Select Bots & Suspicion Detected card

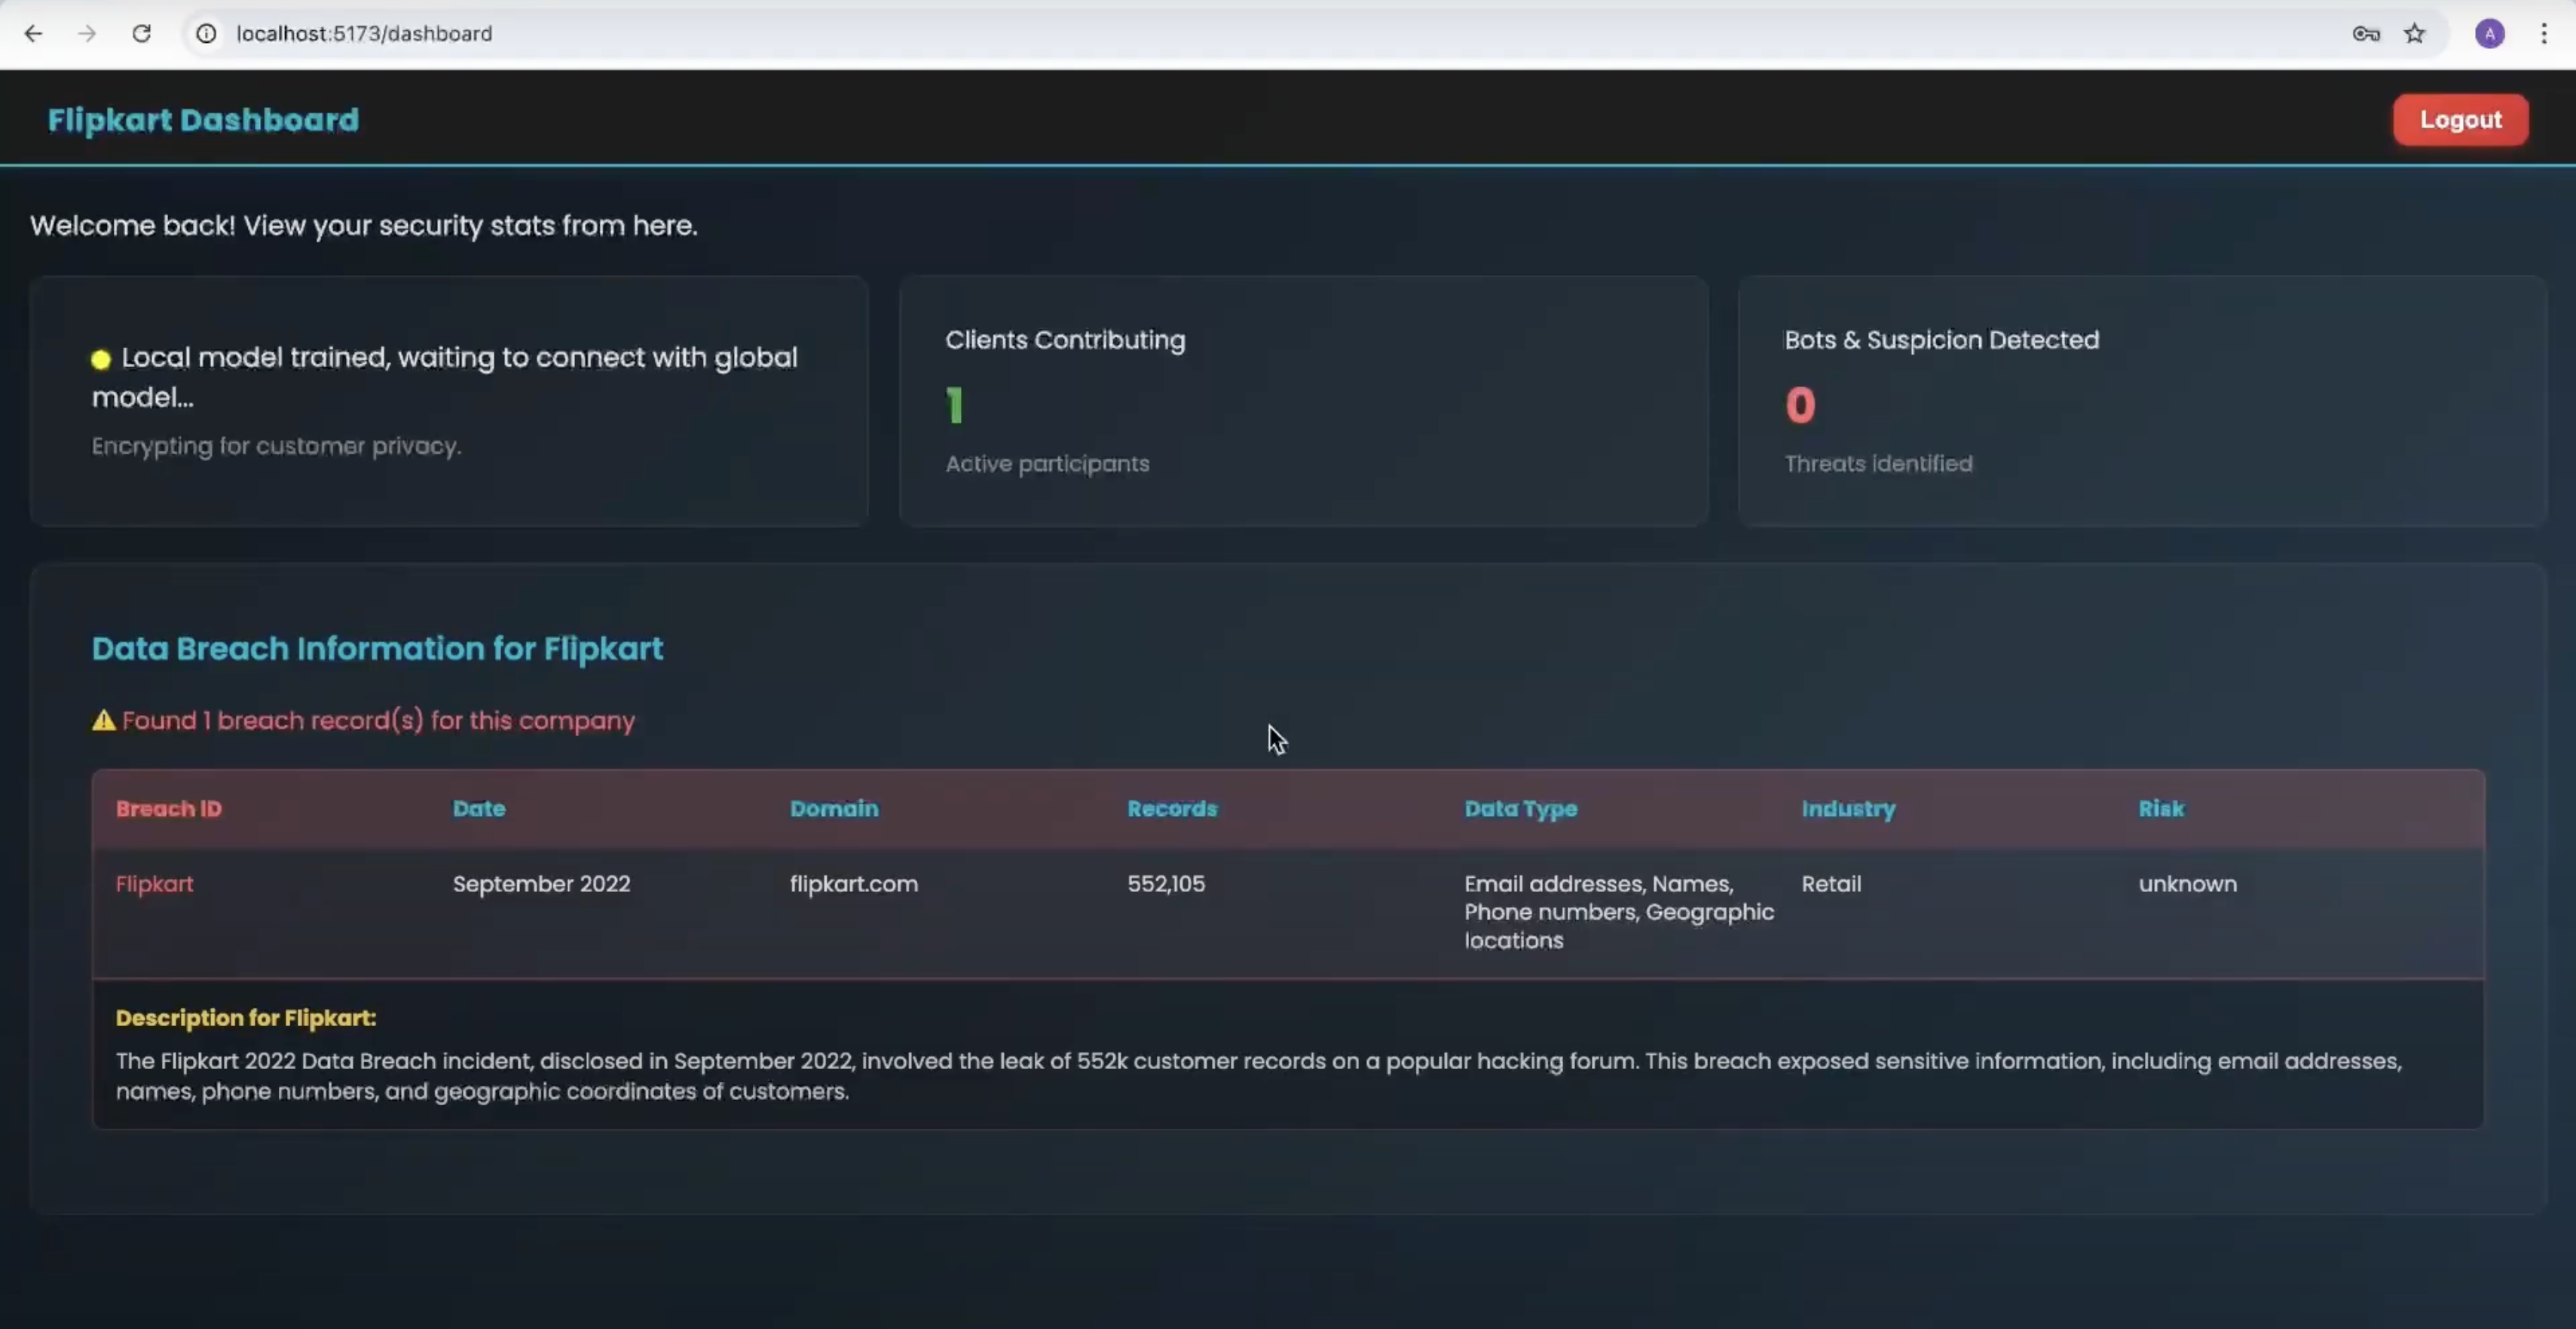click(x=2142, y=401)
